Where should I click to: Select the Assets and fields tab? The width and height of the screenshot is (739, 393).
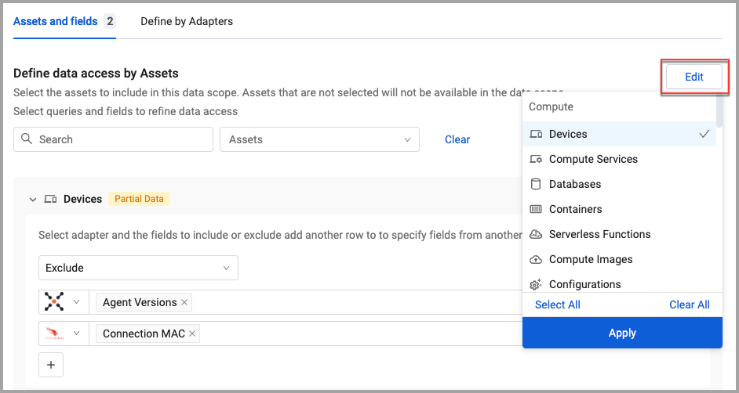[x=56, y=21]
